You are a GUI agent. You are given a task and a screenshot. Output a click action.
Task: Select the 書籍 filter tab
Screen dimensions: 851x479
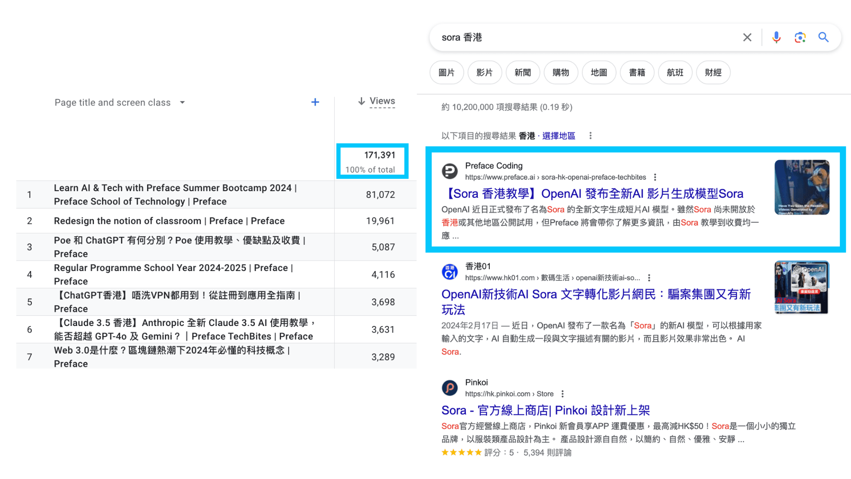click(637, 72)
